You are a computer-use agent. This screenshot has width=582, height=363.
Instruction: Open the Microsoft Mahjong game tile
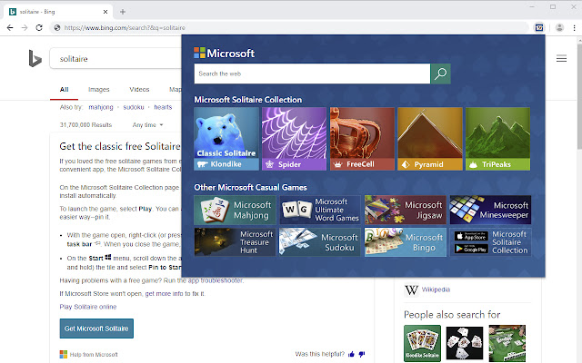tap(235, 210)
